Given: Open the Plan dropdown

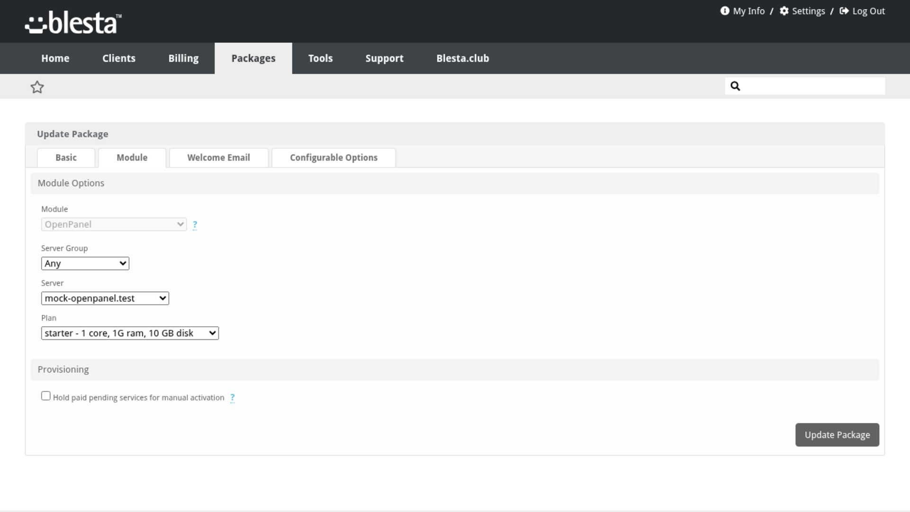Looking at the screenshot, I should coord(130,333).
